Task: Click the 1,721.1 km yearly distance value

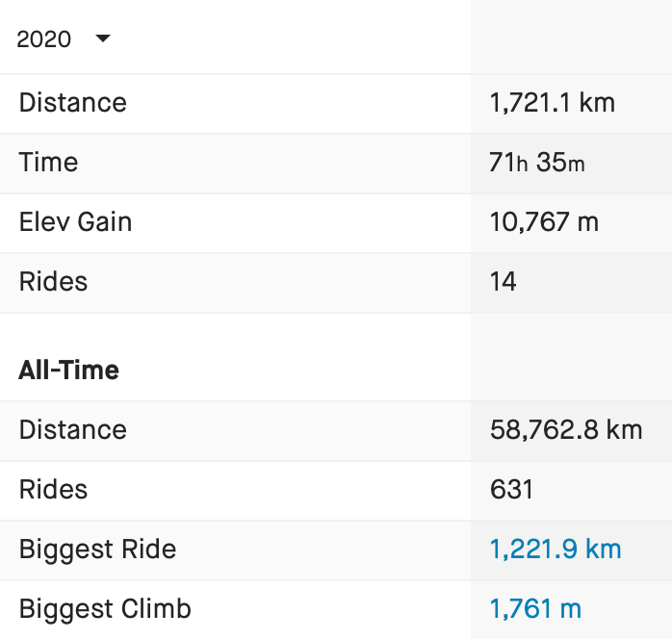Action: coord(552,103)
